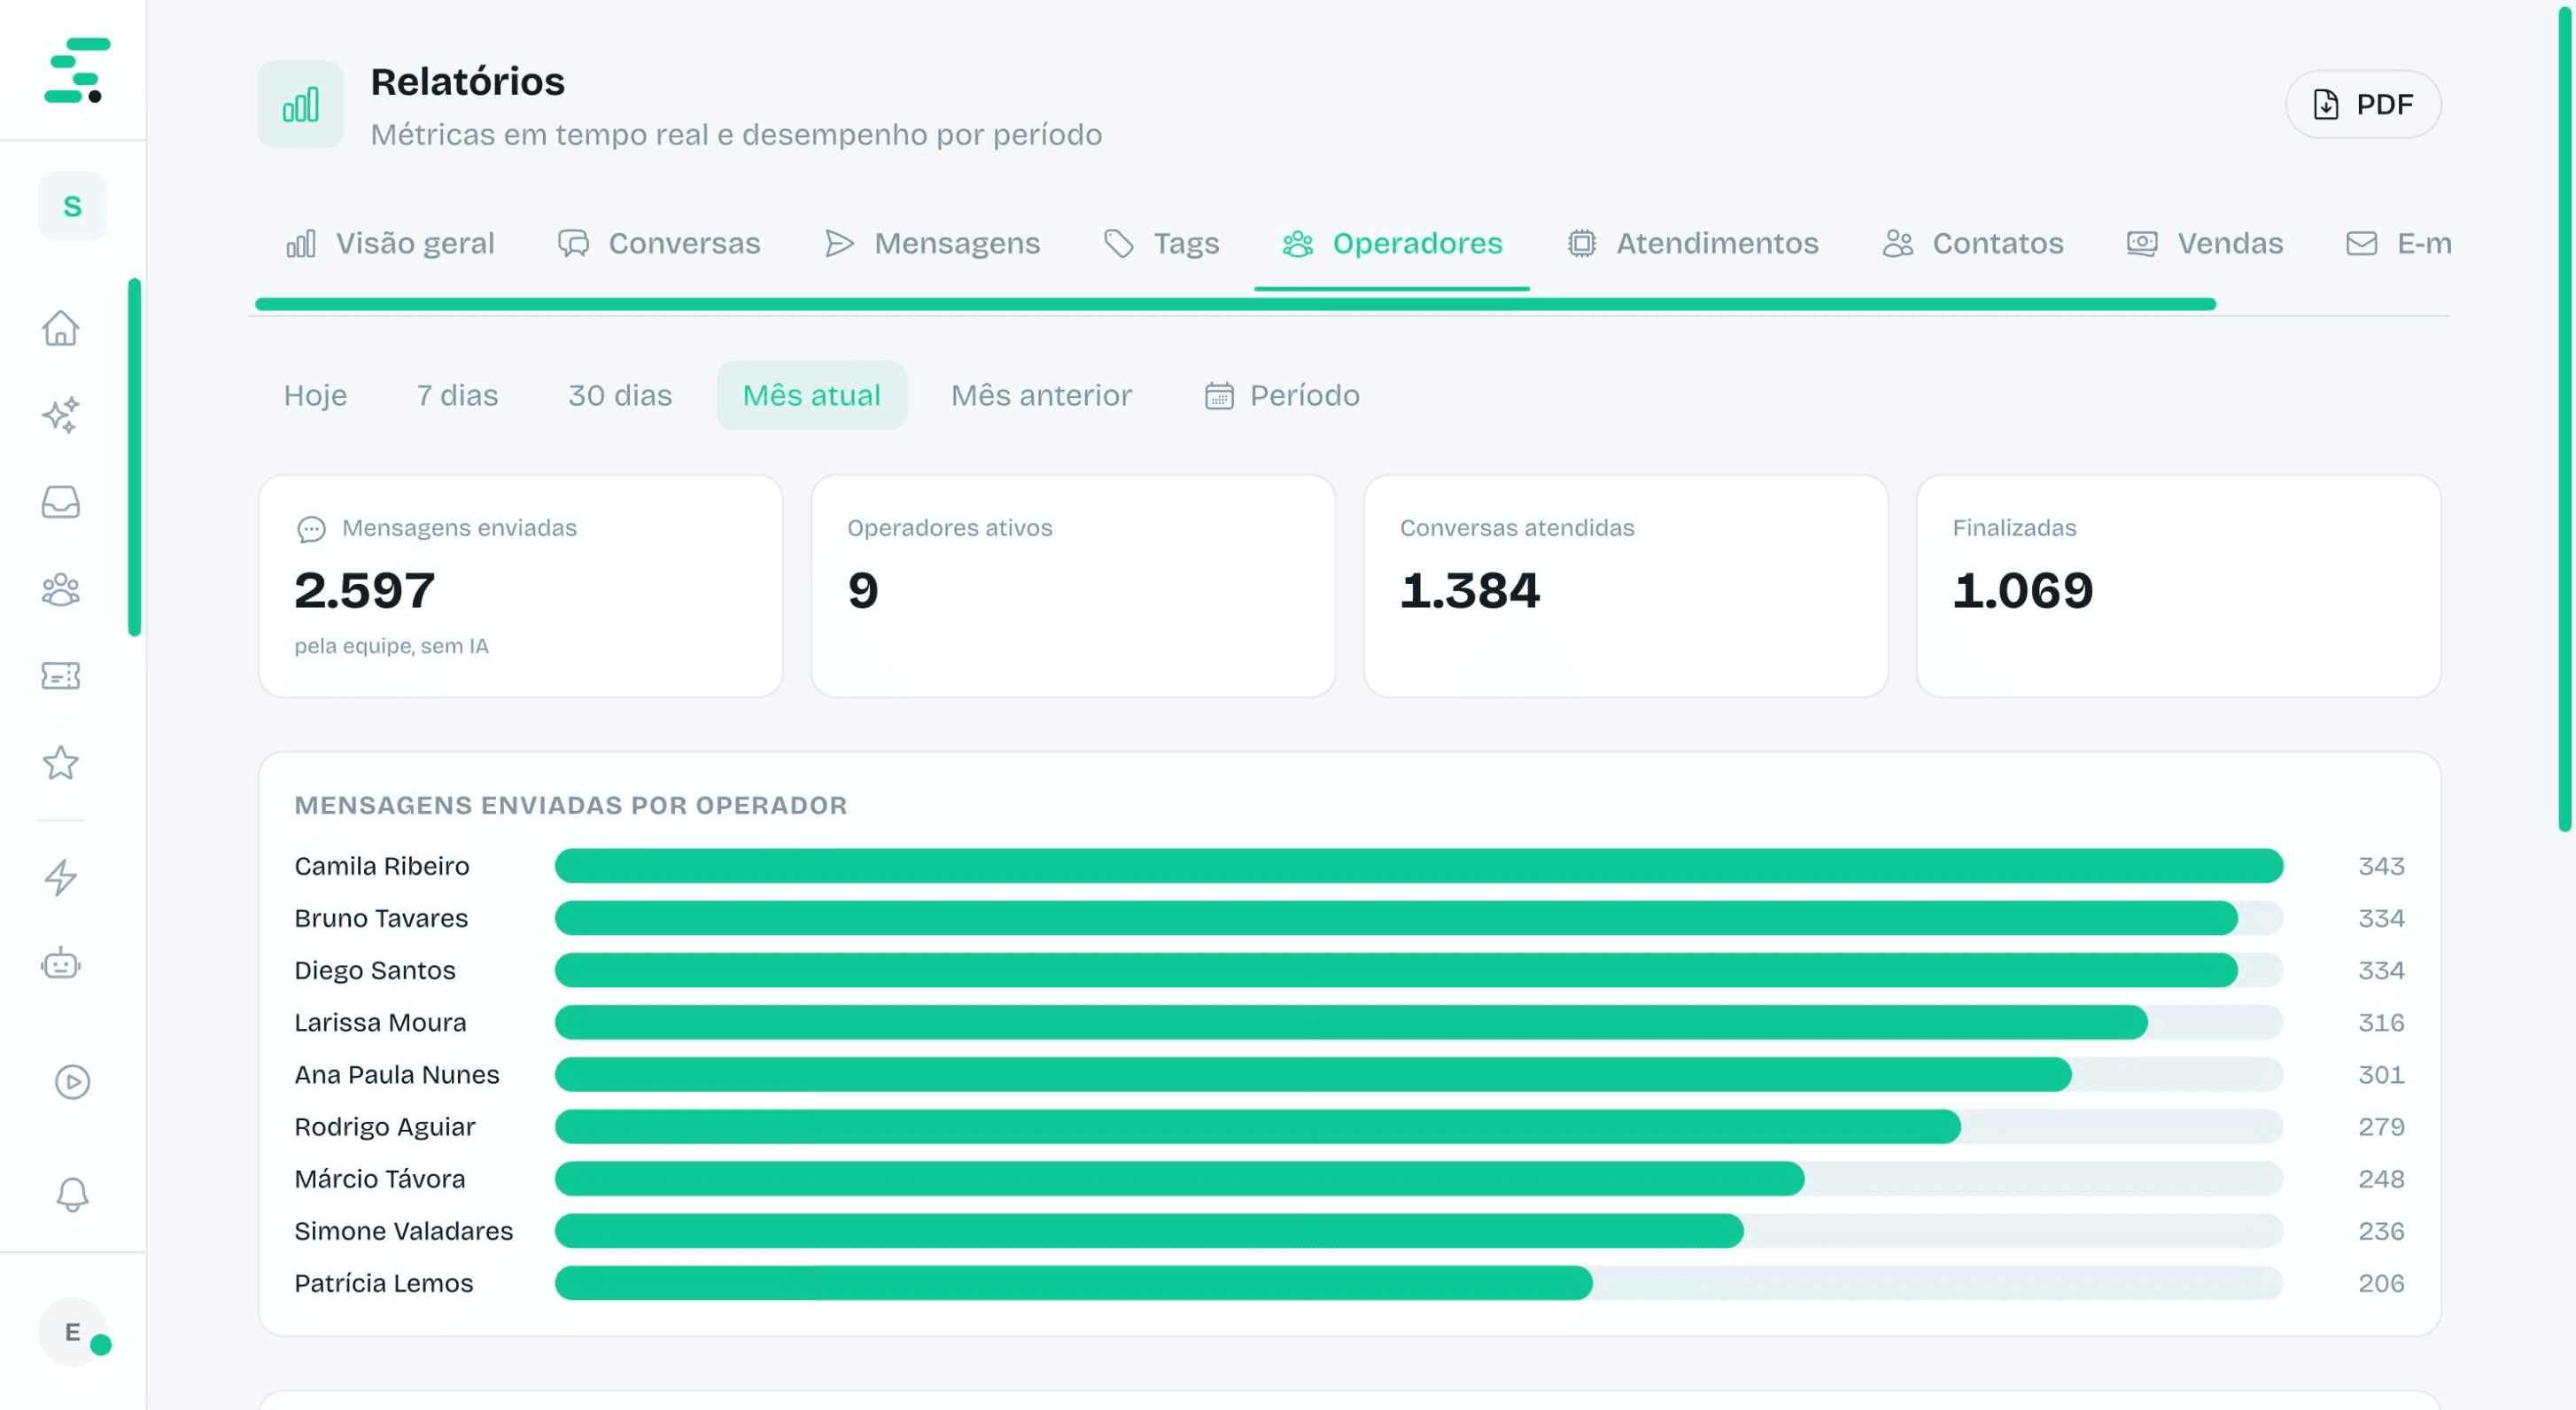Open the AI sparkles icon in sidebar
The width and height of the screenshot is (2576, 1410).
click(x=61, y=414)
